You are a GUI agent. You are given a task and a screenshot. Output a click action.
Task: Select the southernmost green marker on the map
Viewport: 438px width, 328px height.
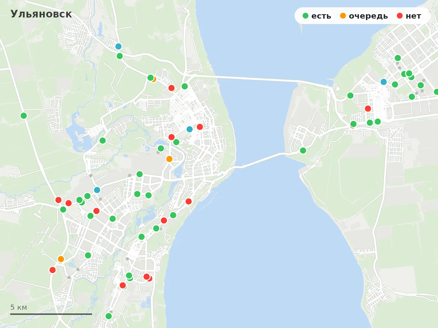tap(109, 316)
